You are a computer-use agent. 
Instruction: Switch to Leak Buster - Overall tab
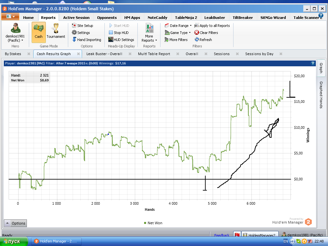pyautogui.click(x=104, y=54)
